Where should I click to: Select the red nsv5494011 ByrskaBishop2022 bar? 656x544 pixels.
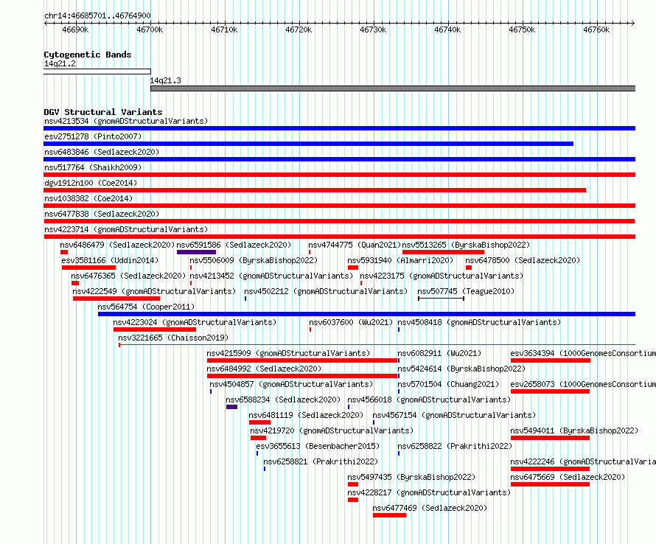[x=550, y=438]
